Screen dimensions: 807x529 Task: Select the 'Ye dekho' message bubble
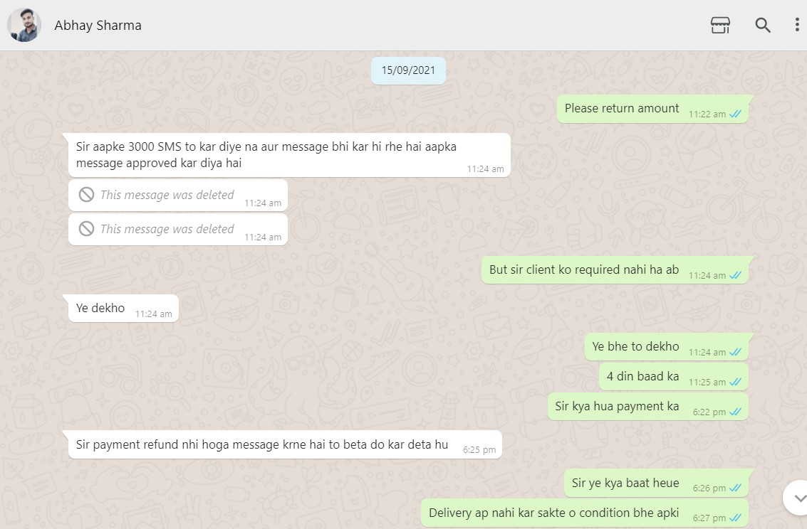coord(123,308)
